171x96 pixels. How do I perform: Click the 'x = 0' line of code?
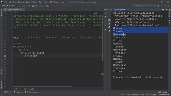click(17, 44)
